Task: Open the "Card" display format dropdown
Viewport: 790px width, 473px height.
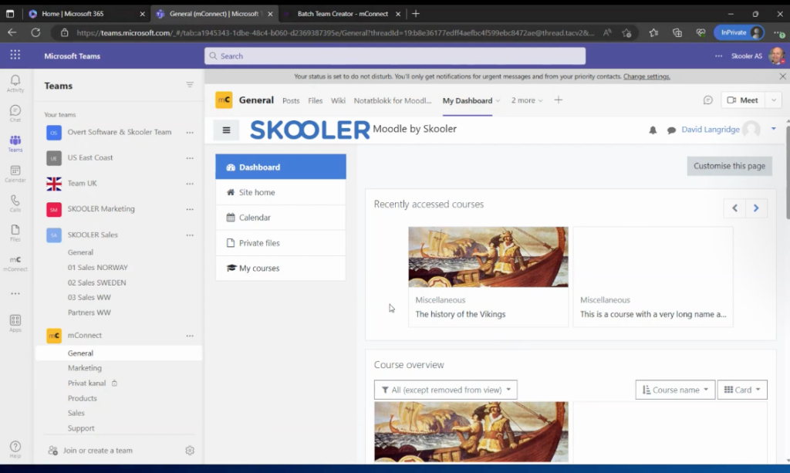Action: tap(741, 390)
